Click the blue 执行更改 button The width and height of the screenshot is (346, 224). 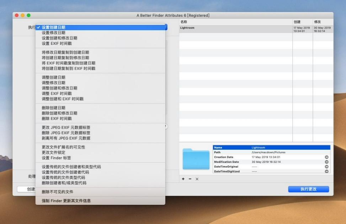[x=309, y=189]
